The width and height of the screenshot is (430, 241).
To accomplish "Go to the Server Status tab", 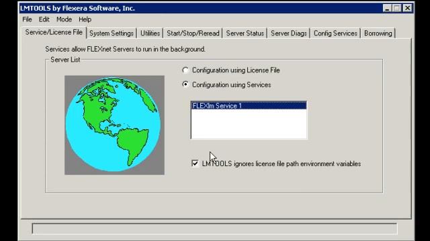I will (245, 33).
